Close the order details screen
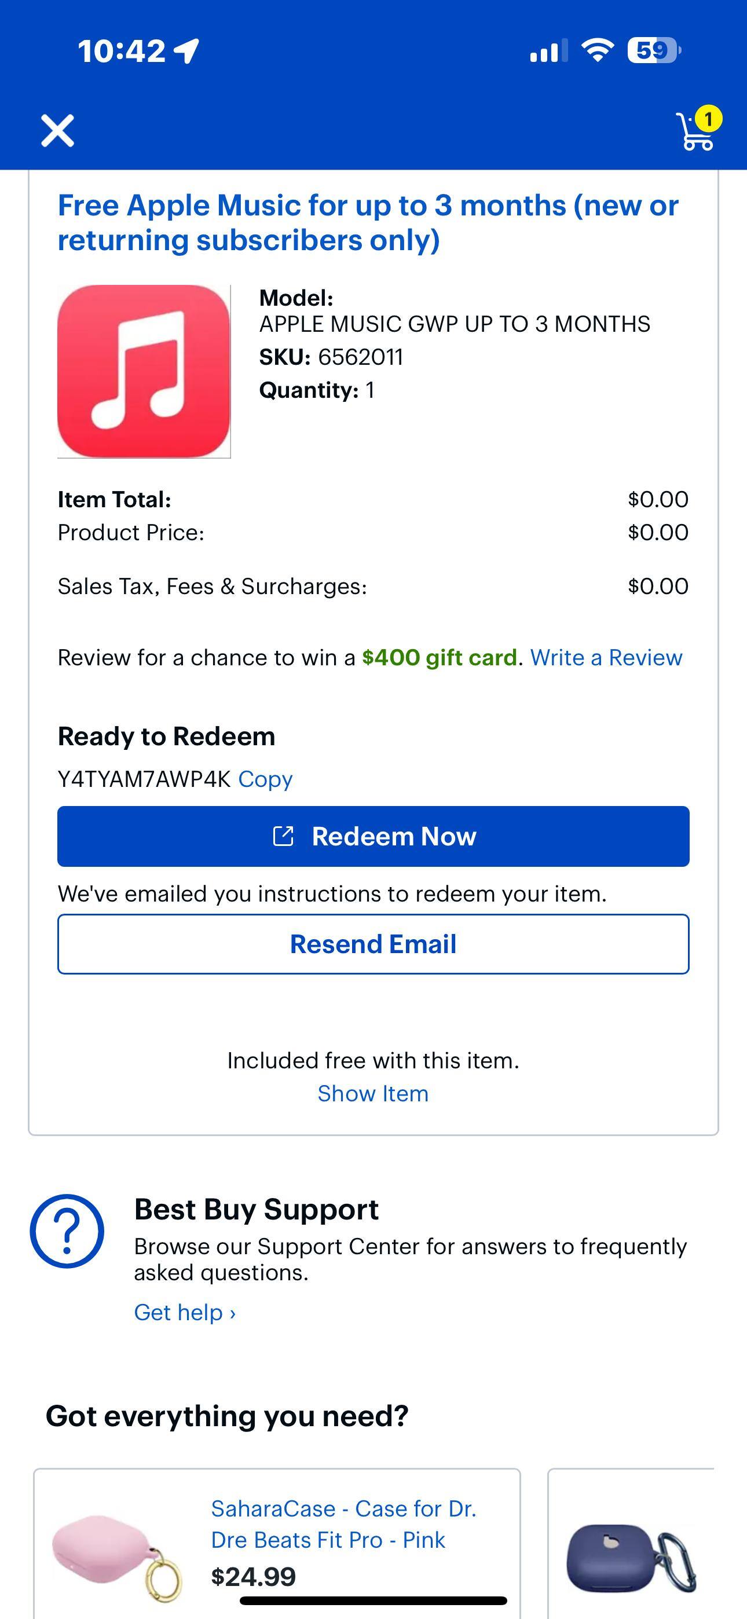The image size is (747, 1619). 57,131
